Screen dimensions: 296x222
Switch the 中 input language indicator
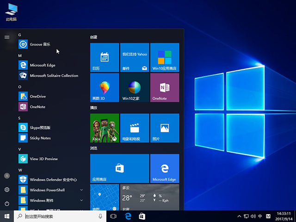point(260,216)
